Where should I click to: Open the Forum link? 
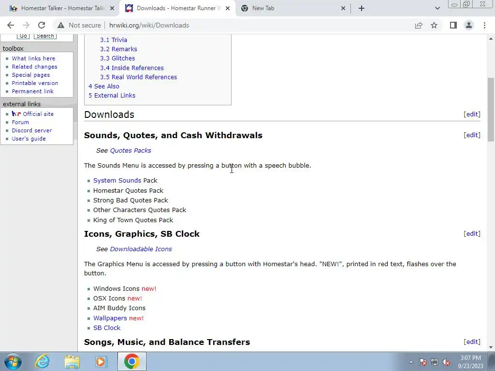(x=20, y=122)
